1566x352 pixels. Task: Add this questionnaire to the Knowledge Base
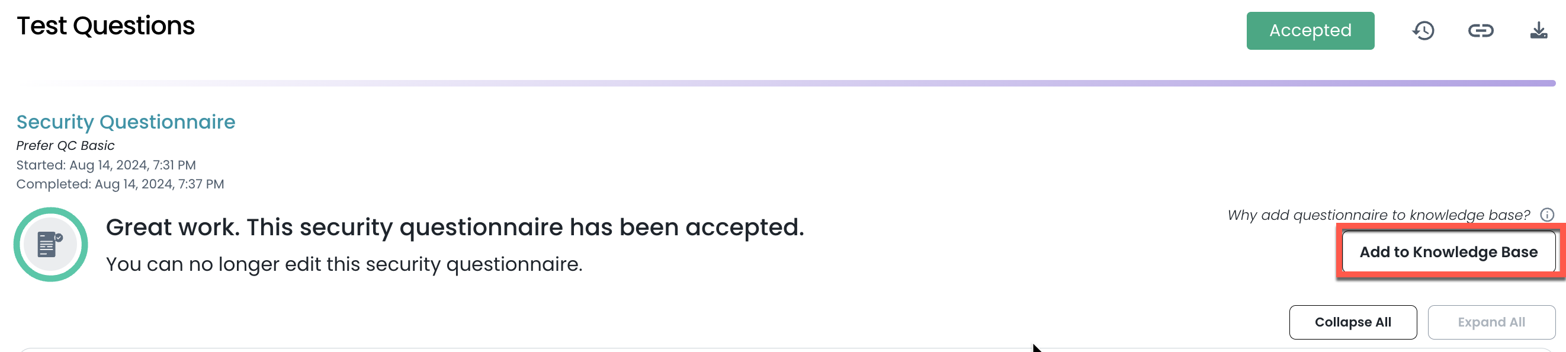click(x=1449, y=252)
